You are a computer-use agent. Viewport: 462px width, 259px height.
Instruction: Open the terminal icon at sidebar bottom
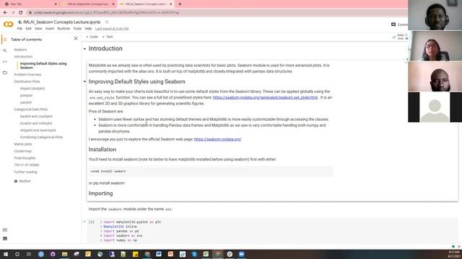(x=5, y=239)
